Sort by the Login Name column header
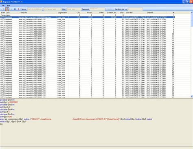 point(63,13)
